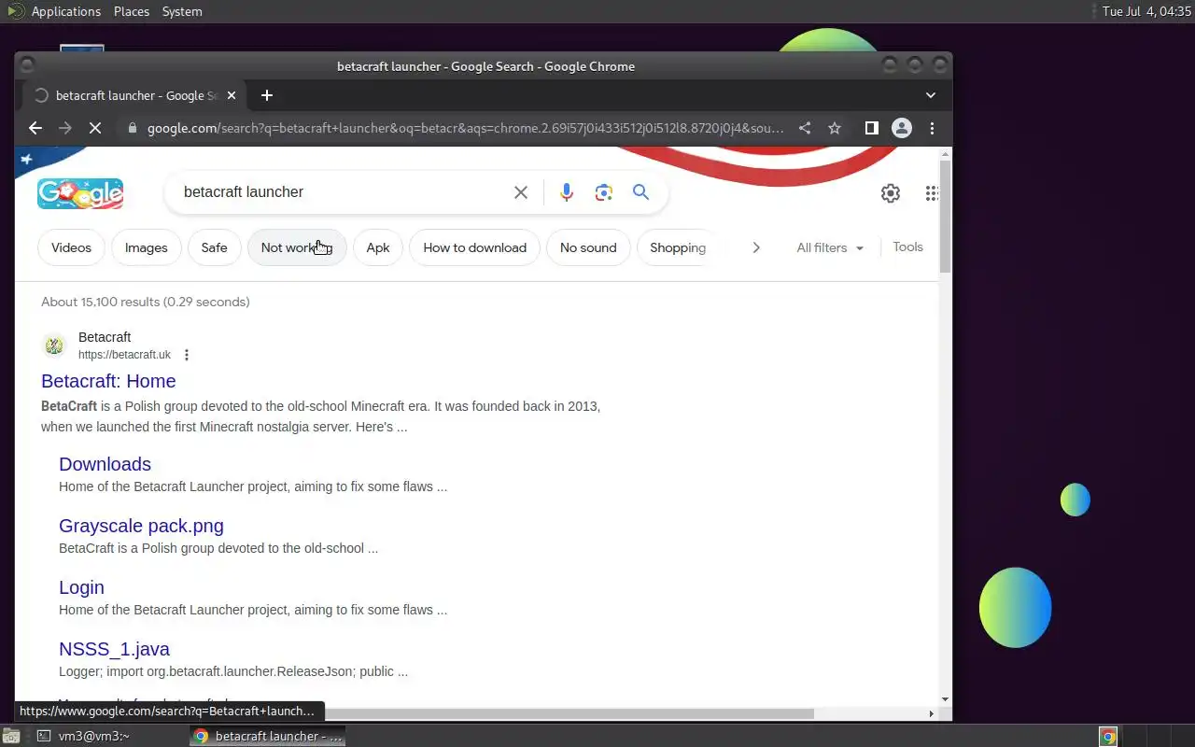Open the System menu

[x=182, y=11]
